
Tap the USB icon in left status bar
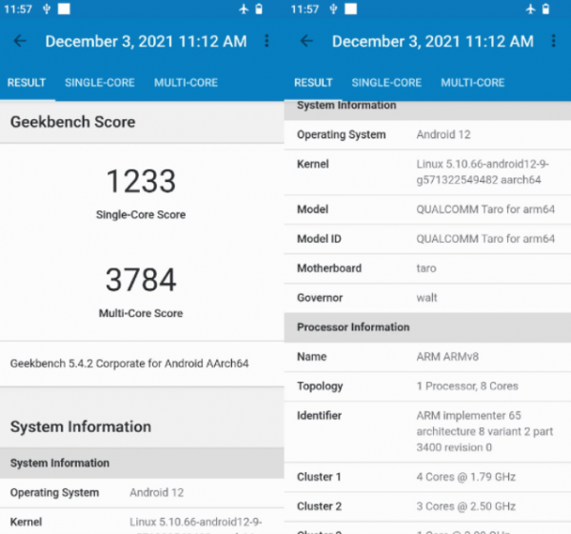46,10
